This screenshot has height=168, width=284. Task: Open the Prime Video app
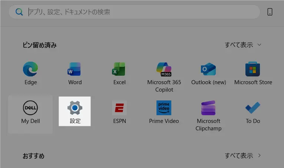click(x=164, y=112)
